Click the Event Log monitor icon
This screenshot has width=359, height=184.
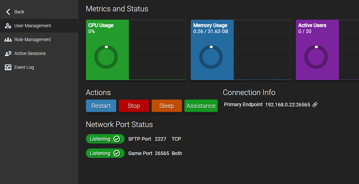[x=8, y=67]
